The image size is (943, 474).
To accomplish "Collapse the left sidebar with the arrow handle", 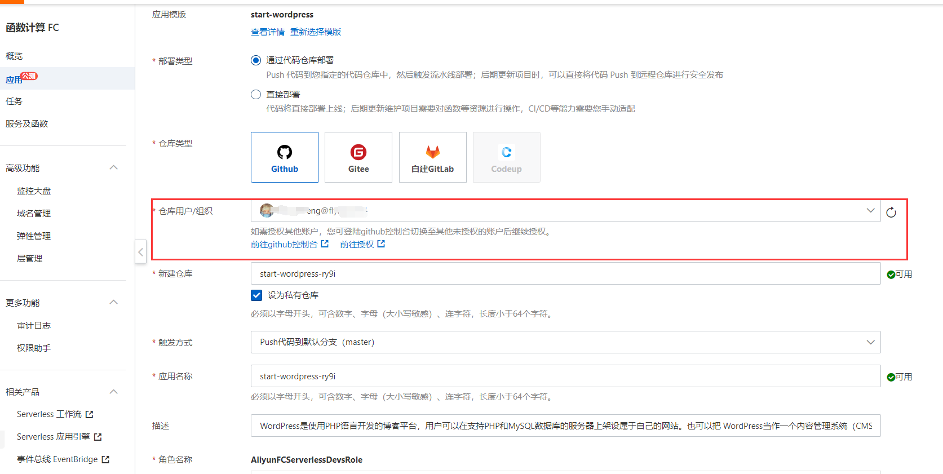I will pos(141,251).
